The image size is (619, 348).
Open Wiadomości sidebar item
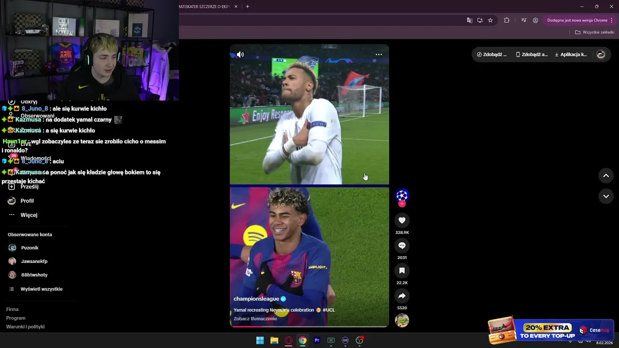pyautogui.click(x=35, y=159)
